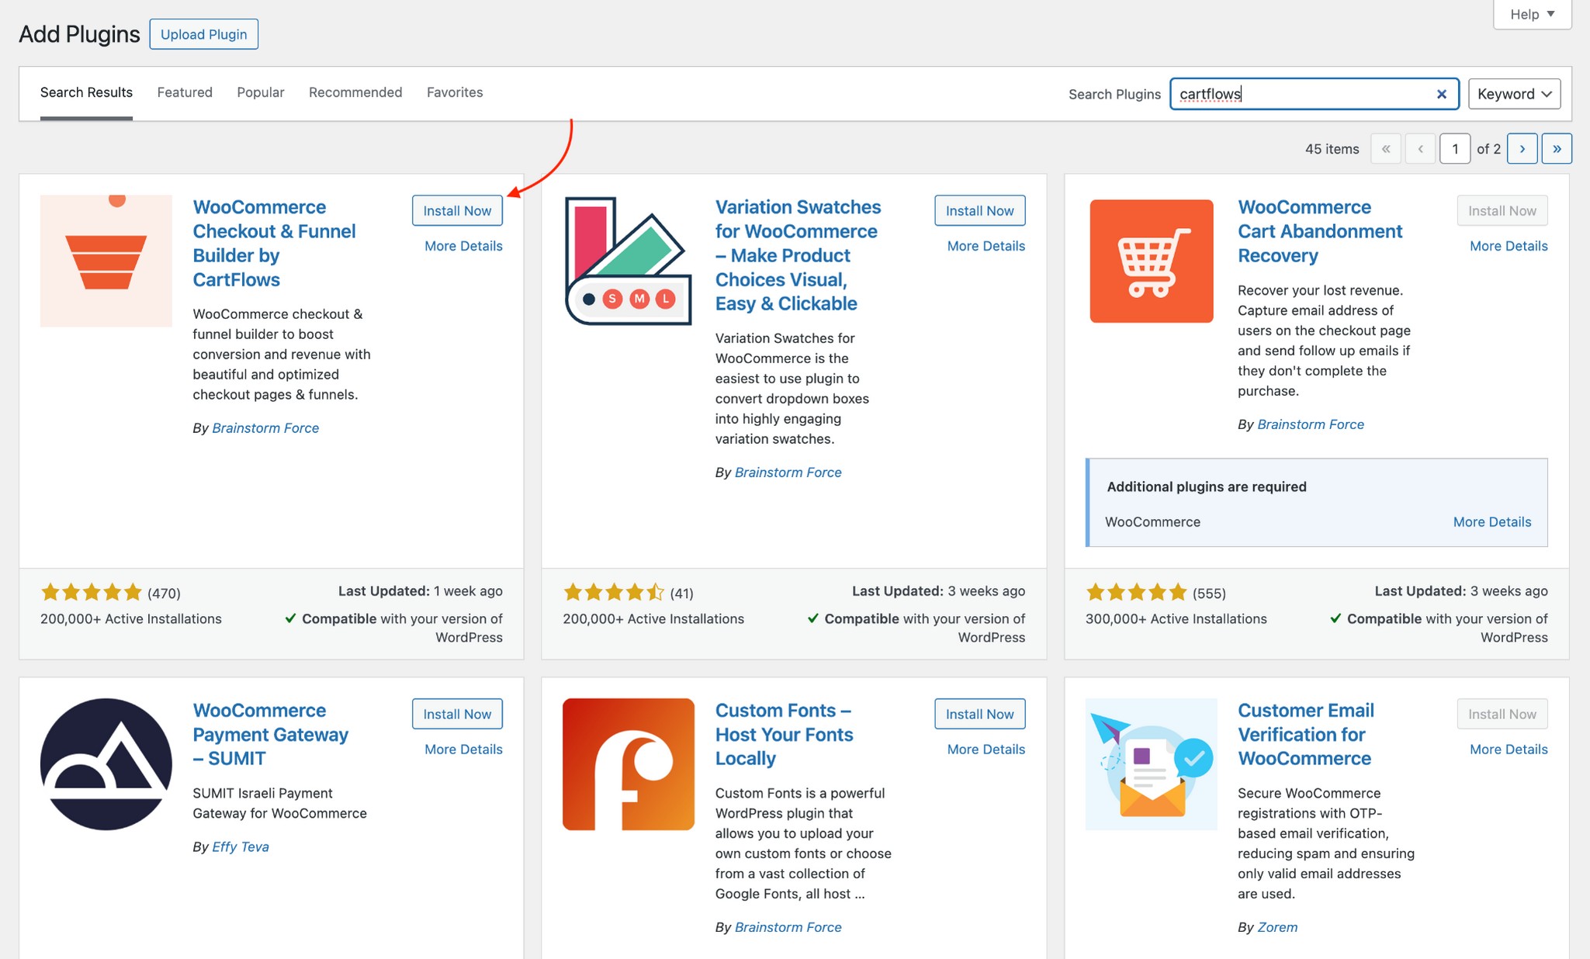Image resolution: width=1590 pixels, height=959 pixels.
Task: Open the Recommended plugins tab
Action: click(355, 92)
